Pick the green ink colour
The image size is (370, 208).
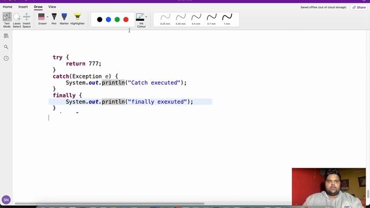(x=117, y=20)
